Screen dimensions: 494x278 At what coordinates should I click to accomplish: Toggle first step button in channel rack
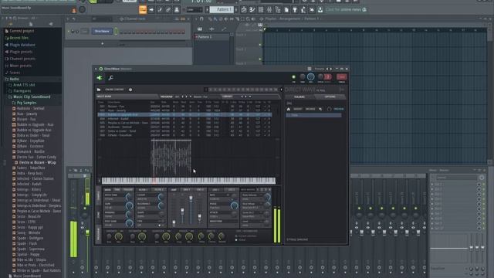pyautogui.click(x=121, y=32)
